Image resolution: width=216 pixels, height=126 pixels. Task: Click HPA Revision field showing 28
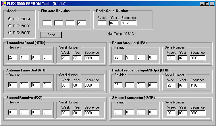pyautogui.click(x=118, y=57)
